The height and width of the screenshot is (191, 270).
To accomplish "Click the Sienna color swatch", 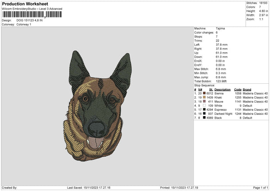I will tap(204, 93).
